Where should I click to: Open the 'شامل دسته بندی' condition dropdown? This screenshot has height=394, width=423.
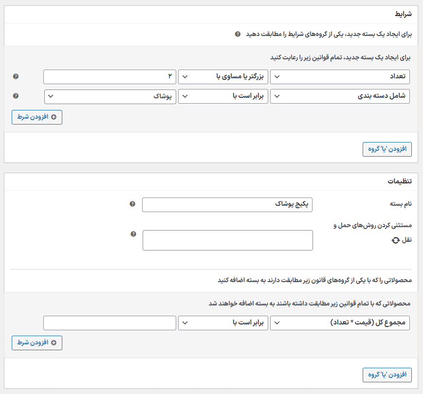tap(340, 96)
